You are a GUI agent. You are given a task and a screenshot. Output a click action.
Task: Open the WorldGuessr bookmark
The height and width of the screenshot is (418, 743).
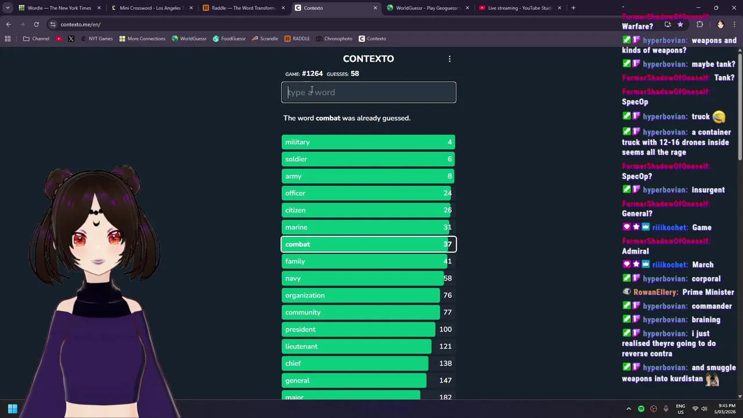(189, 39)
